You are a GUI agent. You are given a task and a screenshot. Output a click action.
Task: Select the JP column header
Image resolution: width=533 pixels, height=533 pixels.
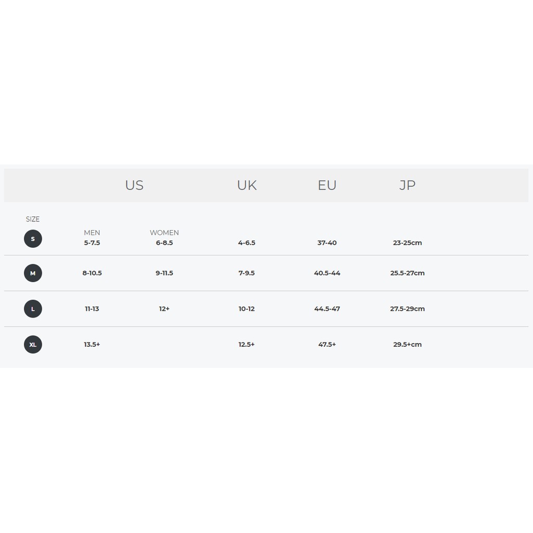[x=407, y=185]
